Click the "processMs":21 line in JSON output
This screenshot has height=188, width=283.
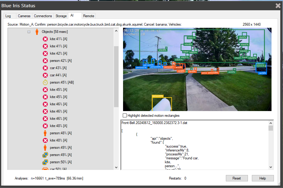(x=177, y=154)
